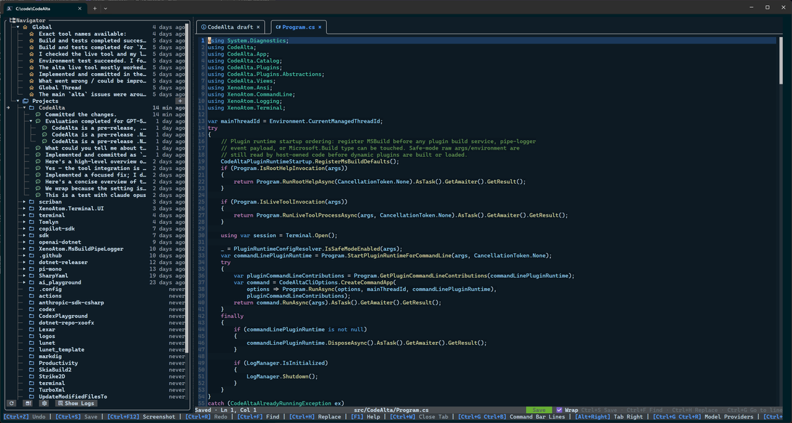Select the lunet_template project
The width and height of the screenshot is (792, 423).
click(x=61, y=349)
